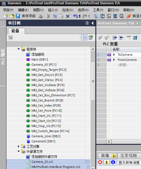Click the New project toolbar icon
Image resolution: width=141 pixels, height=169 pixels.
tap(6, 16)
